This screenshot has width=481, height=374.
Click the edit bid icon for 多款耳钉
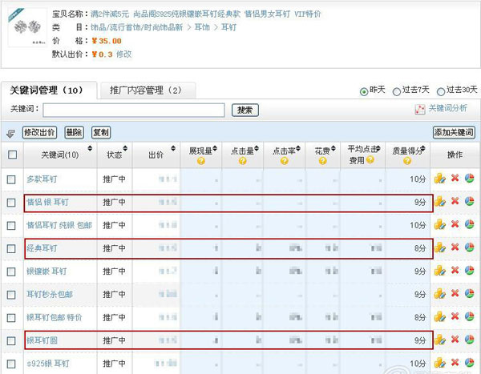pos(440,179)
